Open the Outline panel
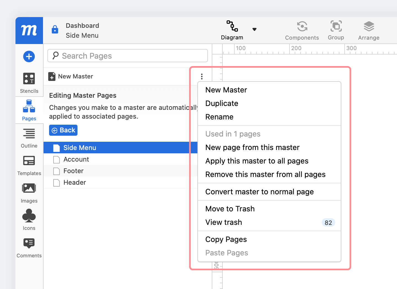 (29, 138)
